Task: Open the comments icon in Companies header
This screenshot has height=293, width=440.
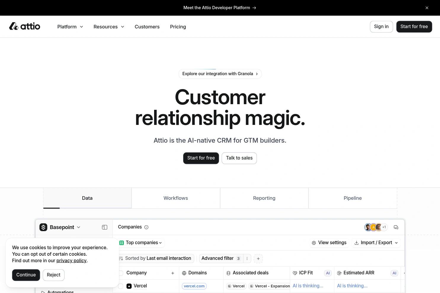Action: point(396,227)
